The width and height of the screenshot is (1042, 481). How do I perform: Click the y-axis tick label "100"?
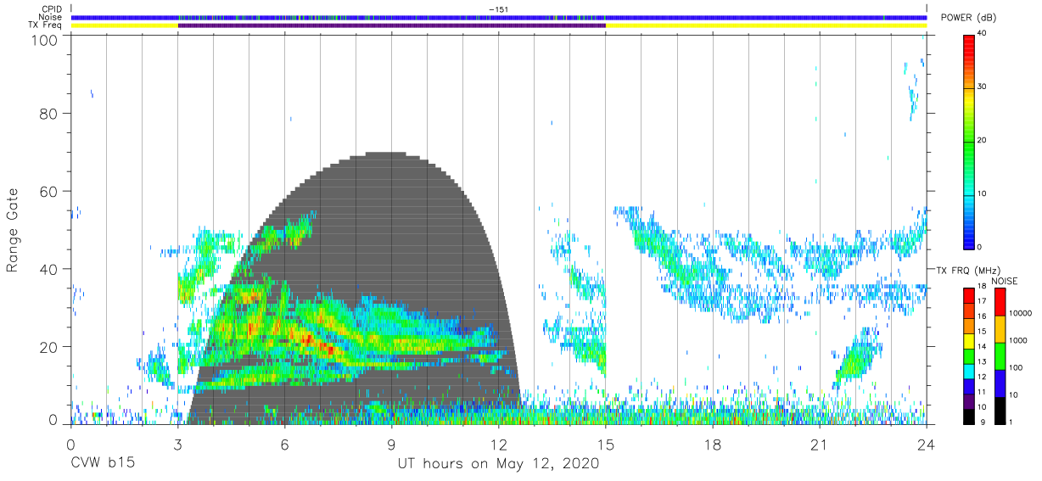click(x=46, y=40)
